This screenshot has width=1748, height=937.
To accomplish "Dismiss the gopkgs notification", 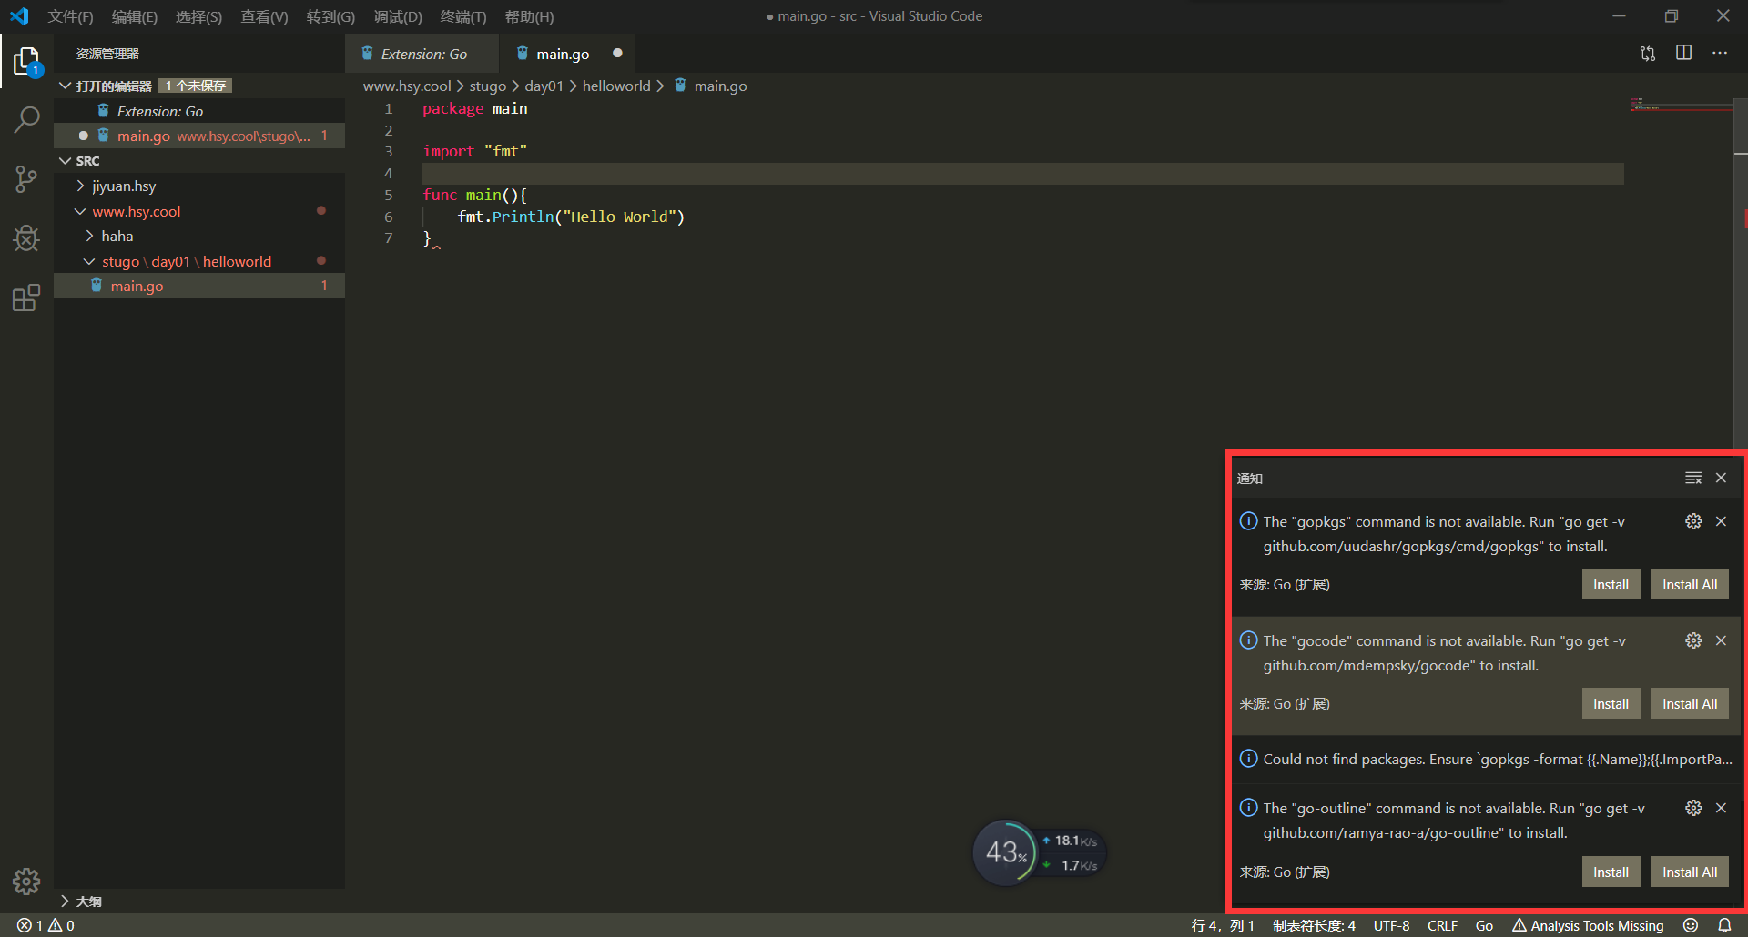I will coord(1721,521).
